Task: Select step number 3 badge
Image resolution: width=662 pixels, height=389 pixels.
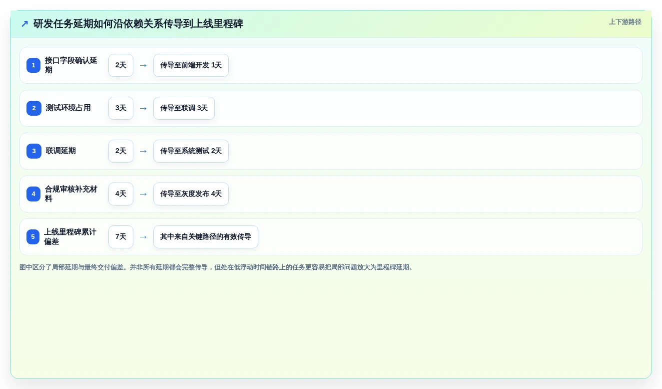Action: (34, 151)
